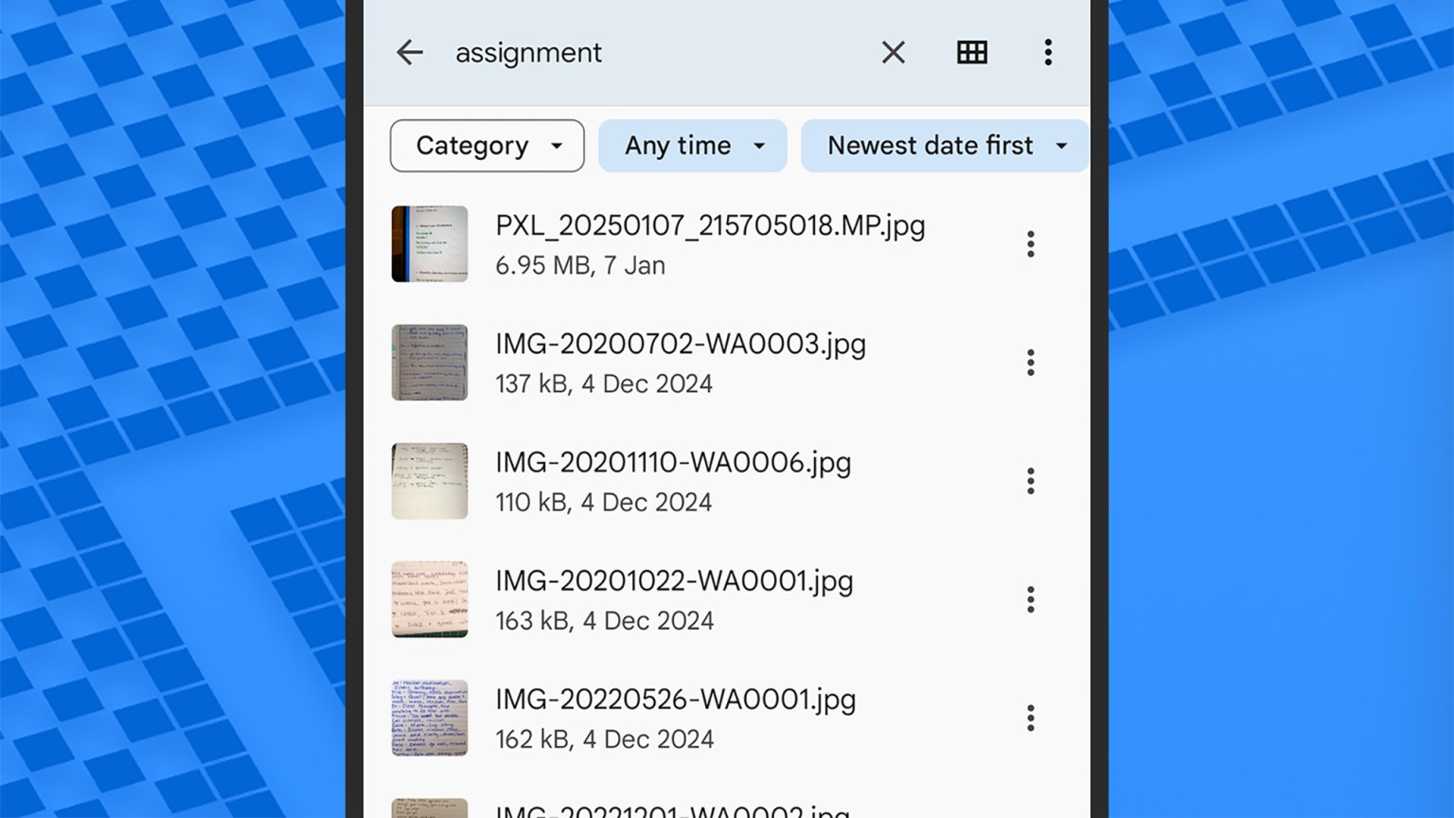Open options menu for IMG-20201110-WA0006.jpg
The height and width of the screenshot is (818, 1454).
coord(1030,480)
